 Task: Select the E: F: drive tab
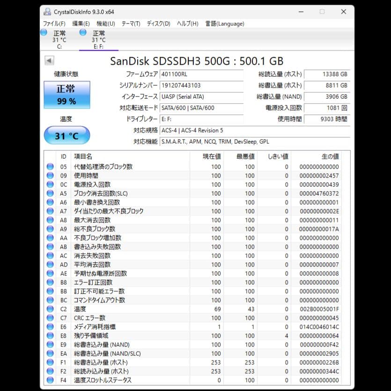99,39
